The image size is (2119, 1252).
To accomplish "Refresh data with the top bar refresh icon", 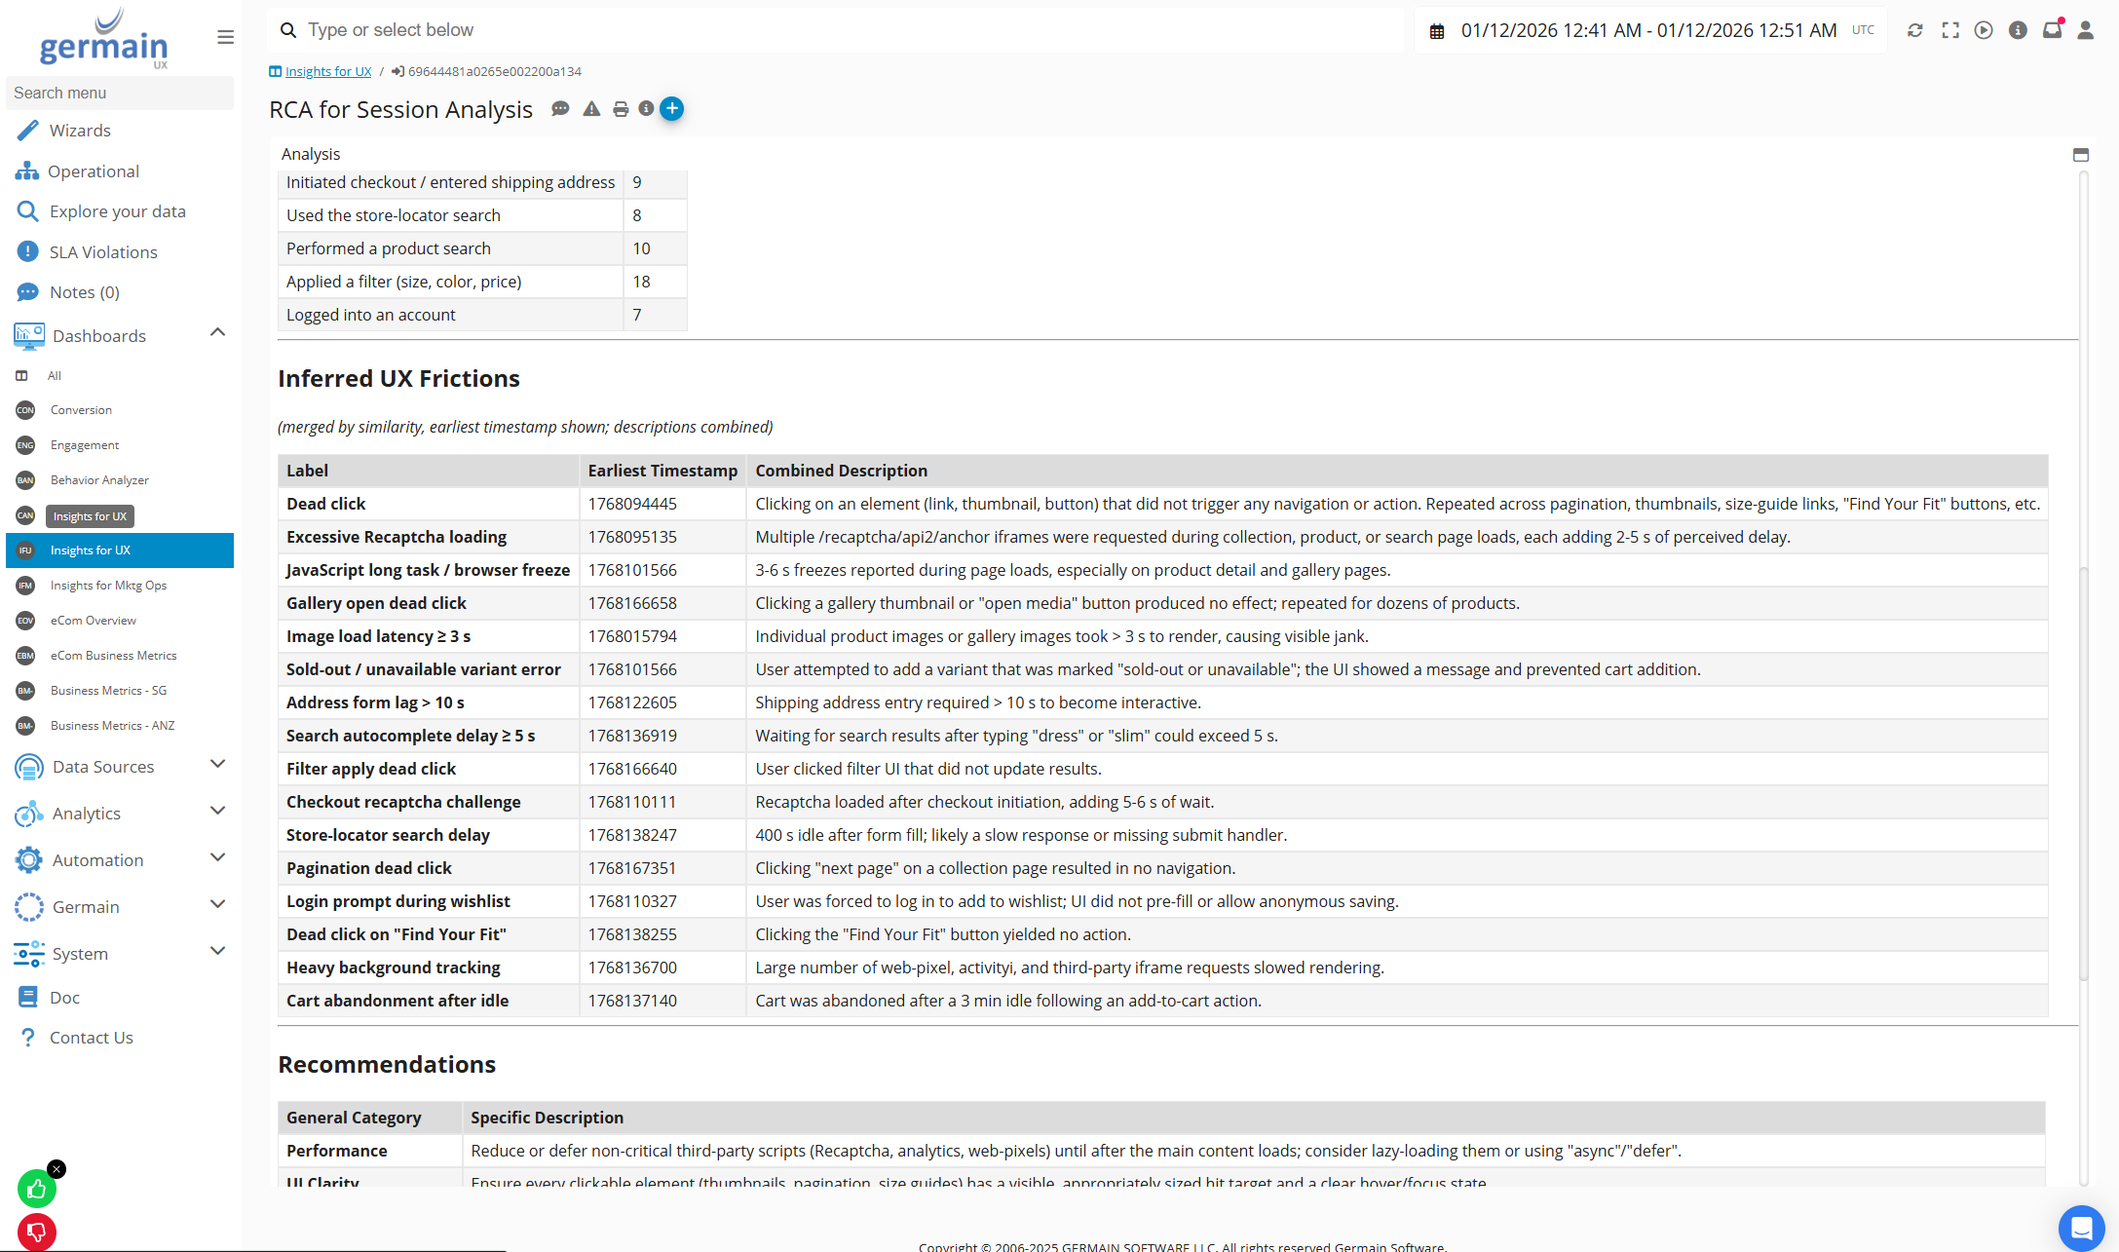I will (x=1914, y=30).
